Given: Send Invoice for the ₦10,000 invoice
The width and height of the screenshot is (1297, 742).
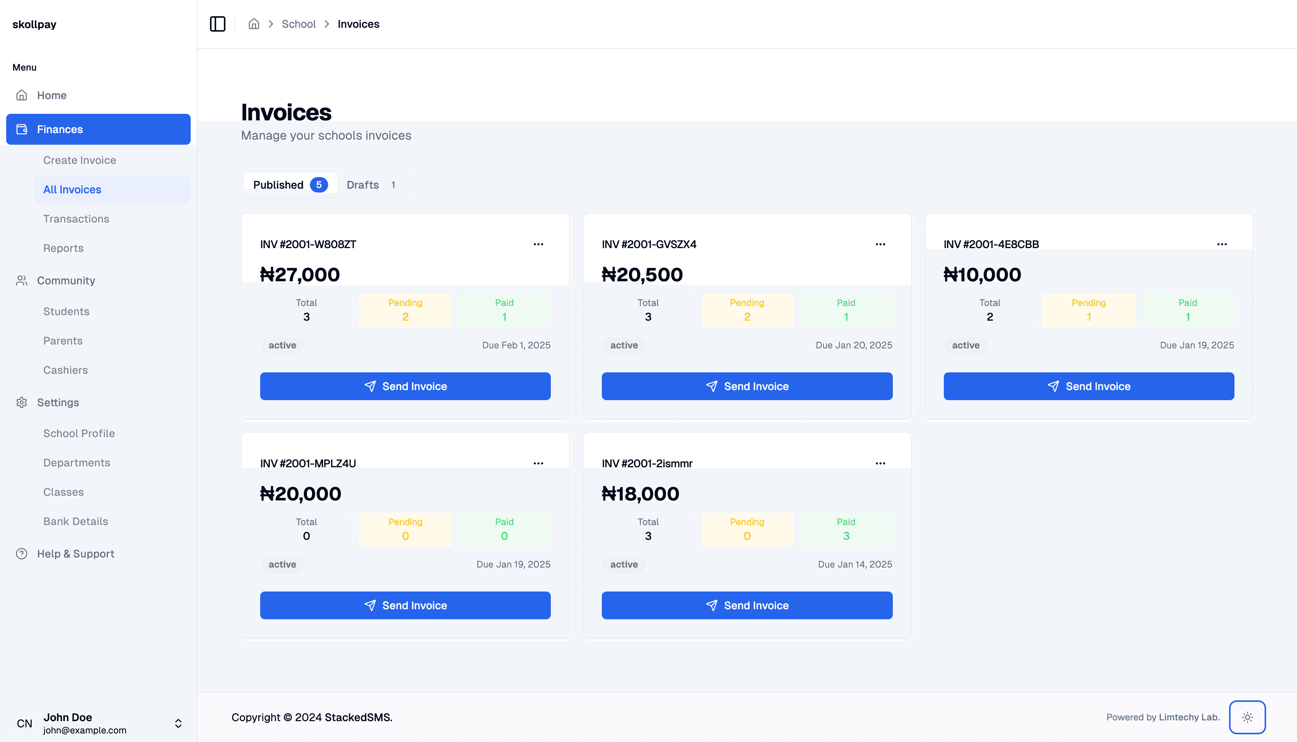Looking at the screenshot, I should pos(1089,386).
